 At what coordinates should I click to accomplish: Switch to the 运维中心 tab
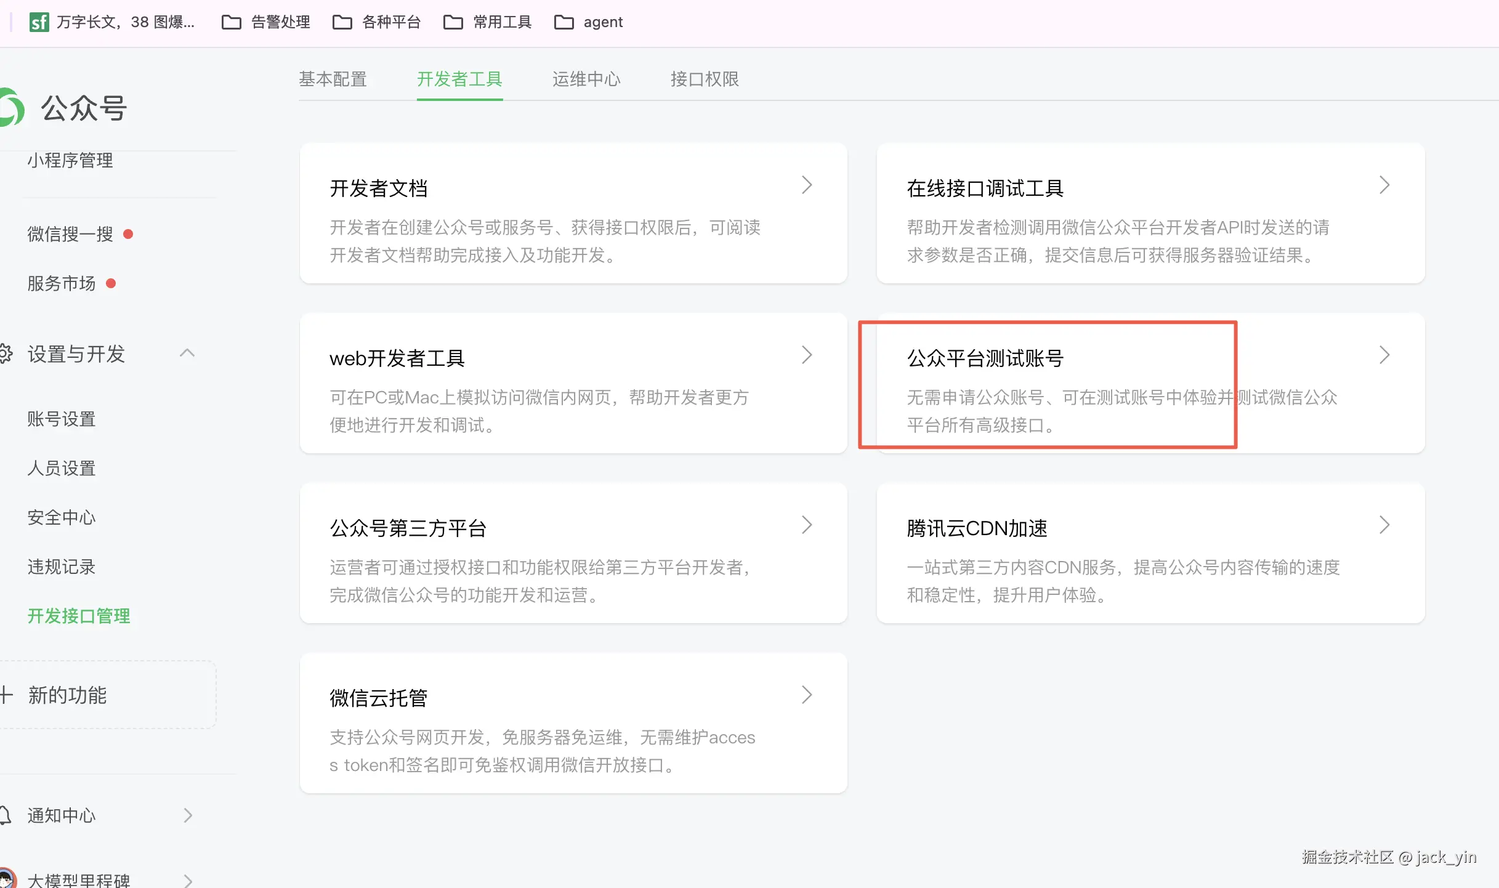pos(586,79)
